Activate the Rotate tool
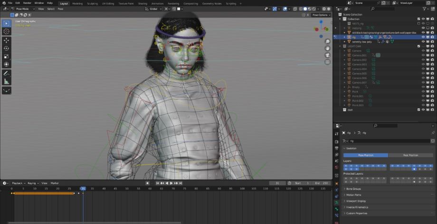This screenshot has width=437, height=224. pyautogui.click(x=6, y=48)
